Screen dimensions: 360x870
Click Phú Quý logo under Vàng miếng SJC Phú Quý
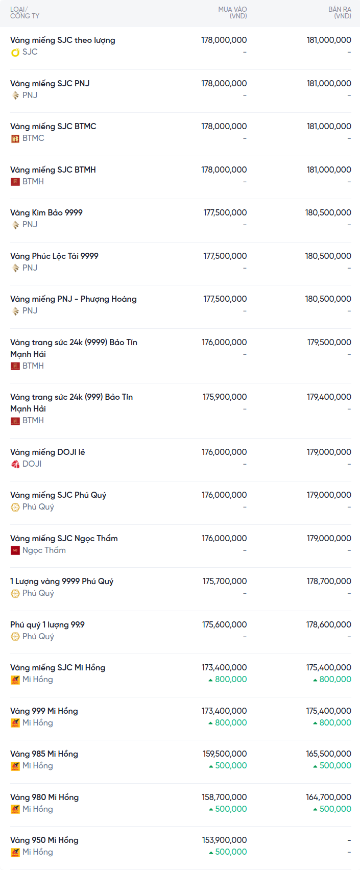(15, 507)
